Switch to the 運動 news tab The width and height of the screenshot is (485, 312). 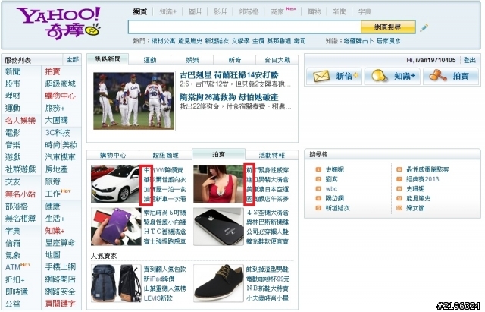pos(150,60)
